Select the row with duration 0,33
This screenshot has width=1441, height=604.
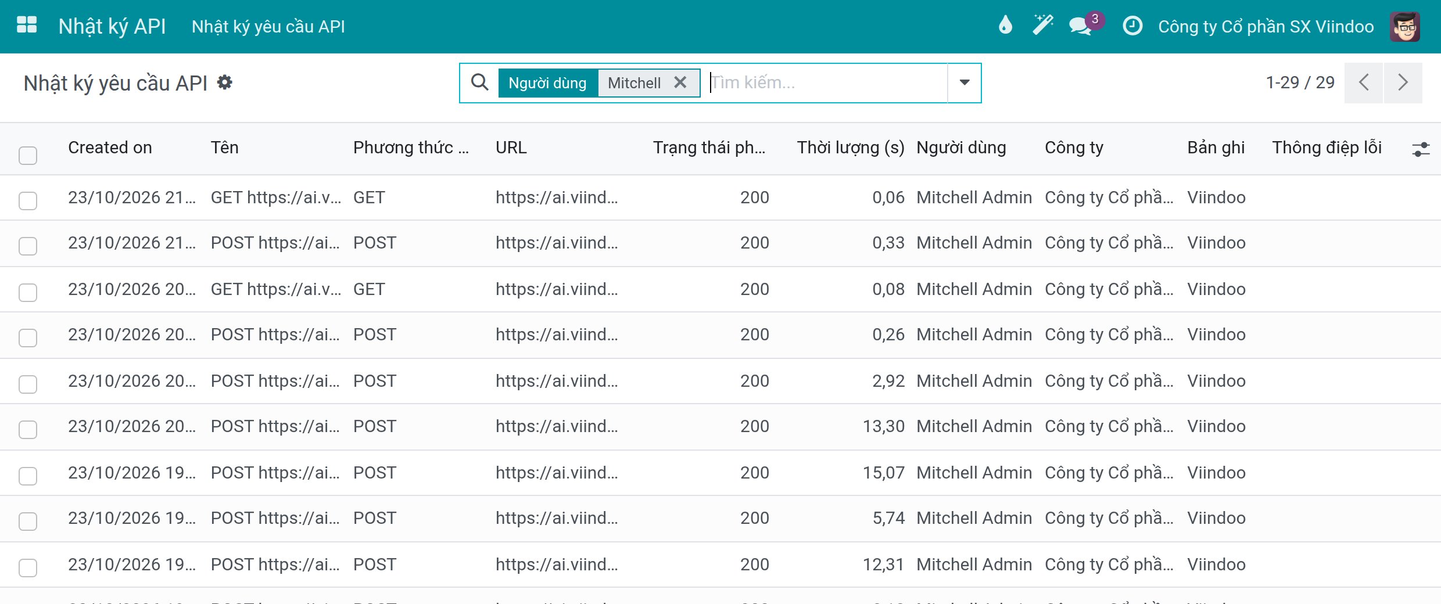click(28, 246)
